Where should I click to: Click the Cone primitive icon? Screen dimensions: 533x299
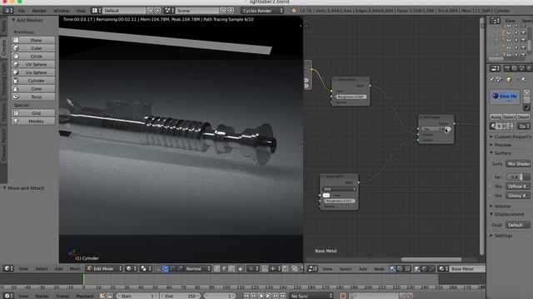pos(16,89)
